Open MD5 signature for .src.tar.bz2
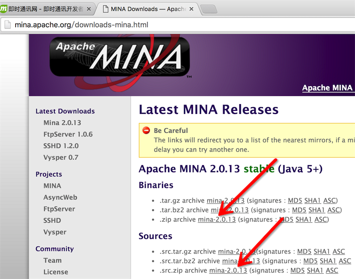The image size is (355, 279). tap(310, 261)
